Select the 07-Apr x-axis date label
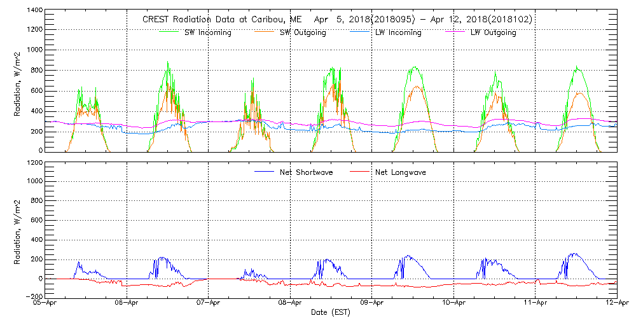The width and height of the screenshot is (636, 318). pos(209,303)
